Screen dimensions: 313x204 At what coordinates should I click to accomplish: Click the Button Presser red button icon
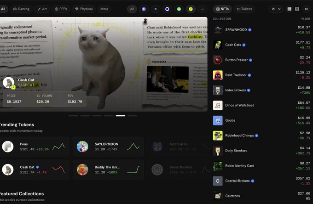(218, 60)
